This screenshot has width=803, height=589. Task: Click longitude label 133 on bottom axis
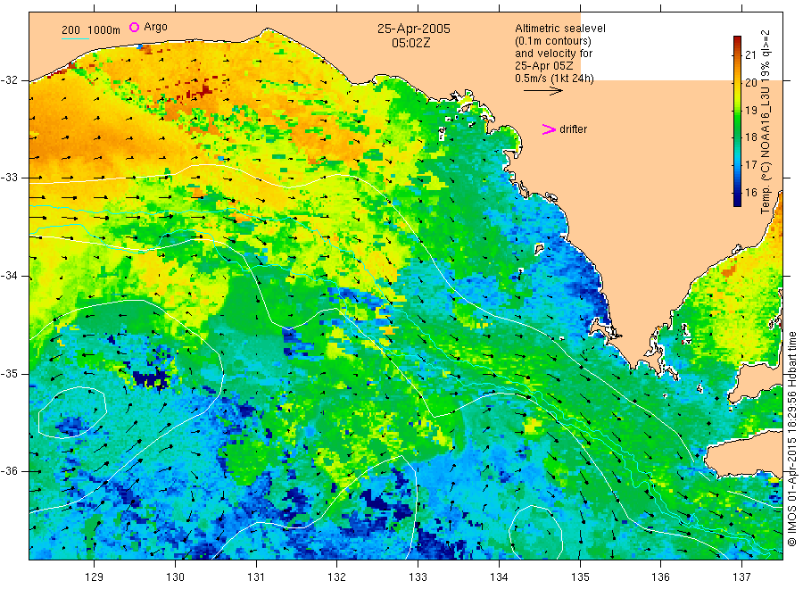click(x=418, y=577)
